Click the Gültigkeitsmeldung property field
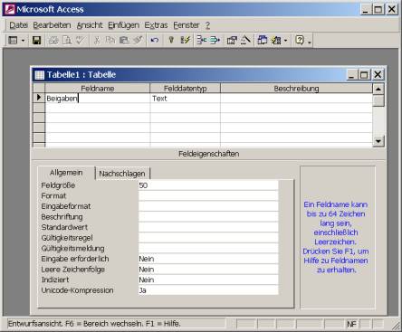 (x=208, y=248)
